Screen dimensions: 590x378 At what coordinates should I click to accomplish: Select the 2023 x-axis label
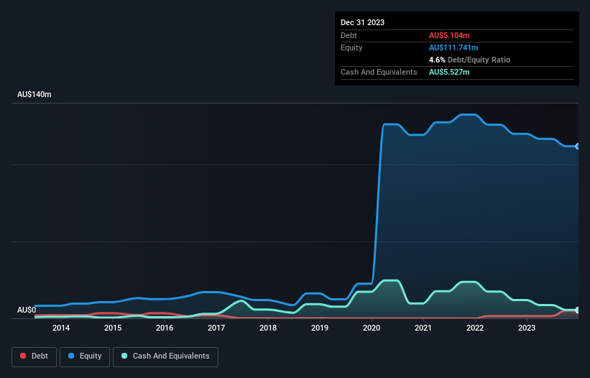click(x=527, y=328)
